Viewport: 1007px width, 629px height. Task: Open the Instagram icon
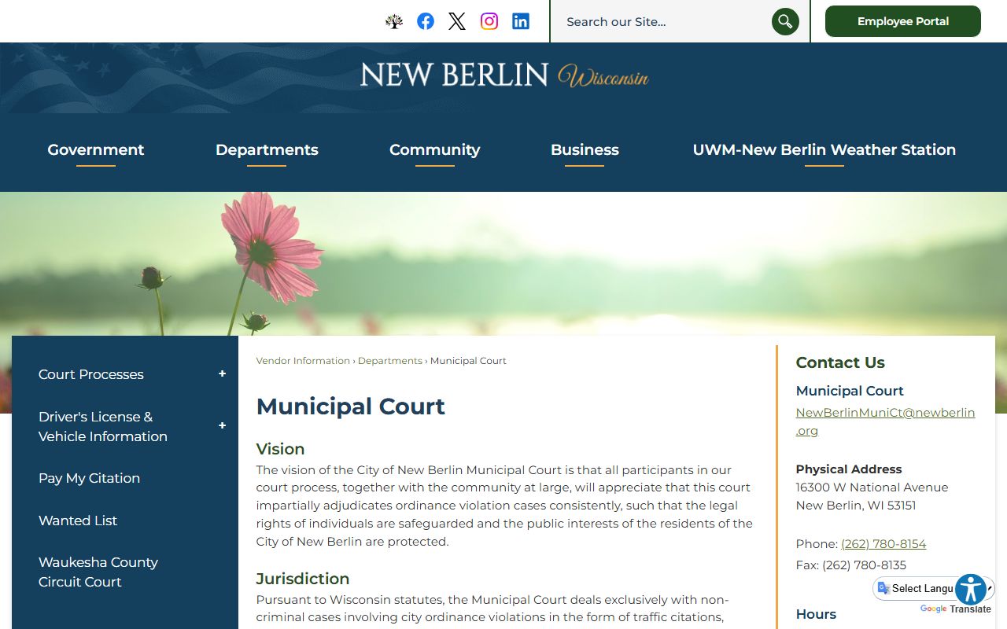coord(489,21)
